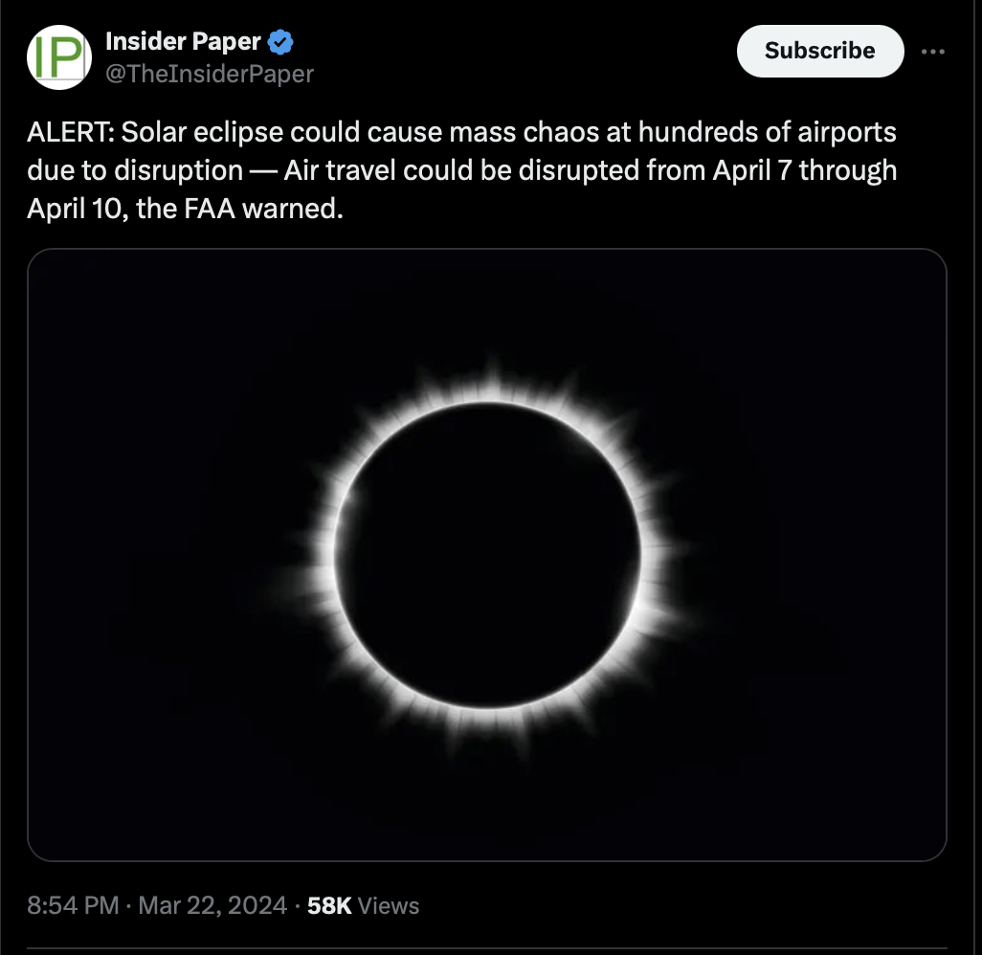Screen dimensions: 982x955
Task: Click the "due to disruption" tweet line
Action: pos(135,171)
